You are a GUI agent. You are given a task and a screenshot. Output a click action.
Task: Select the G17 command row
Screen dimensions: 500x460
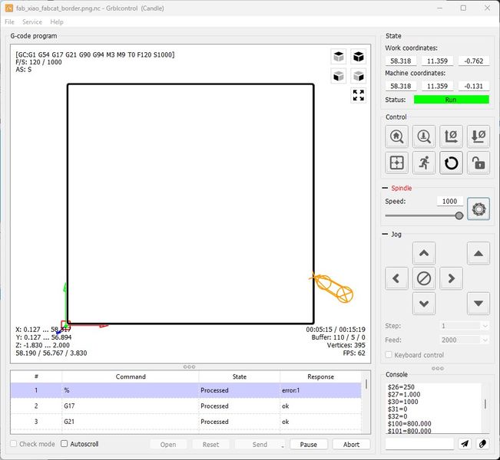(186, 406)
